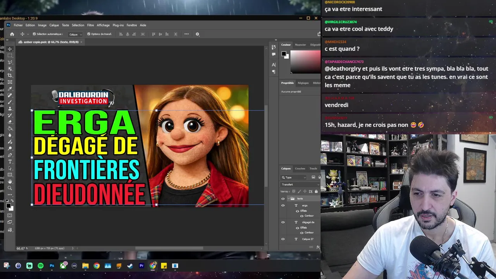Viewport: 496px width, 279px height.
Task: Switch to the Nuancier tab
Action: [x=300, y=45]
